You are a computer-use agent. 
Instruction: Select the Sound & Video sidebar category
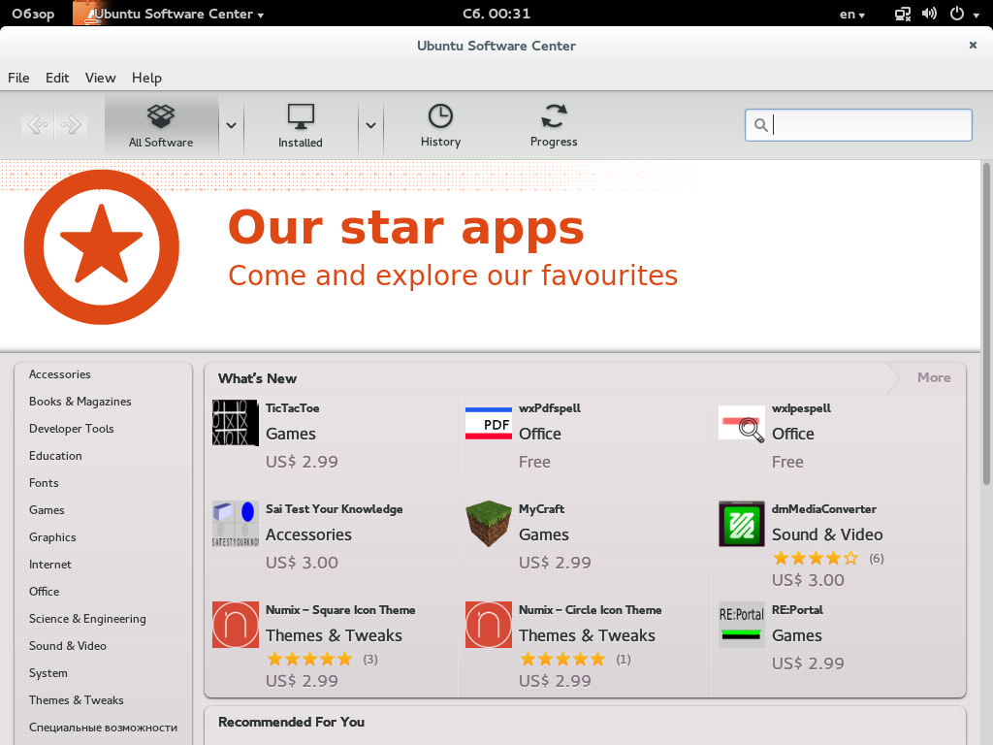(67, 646)
